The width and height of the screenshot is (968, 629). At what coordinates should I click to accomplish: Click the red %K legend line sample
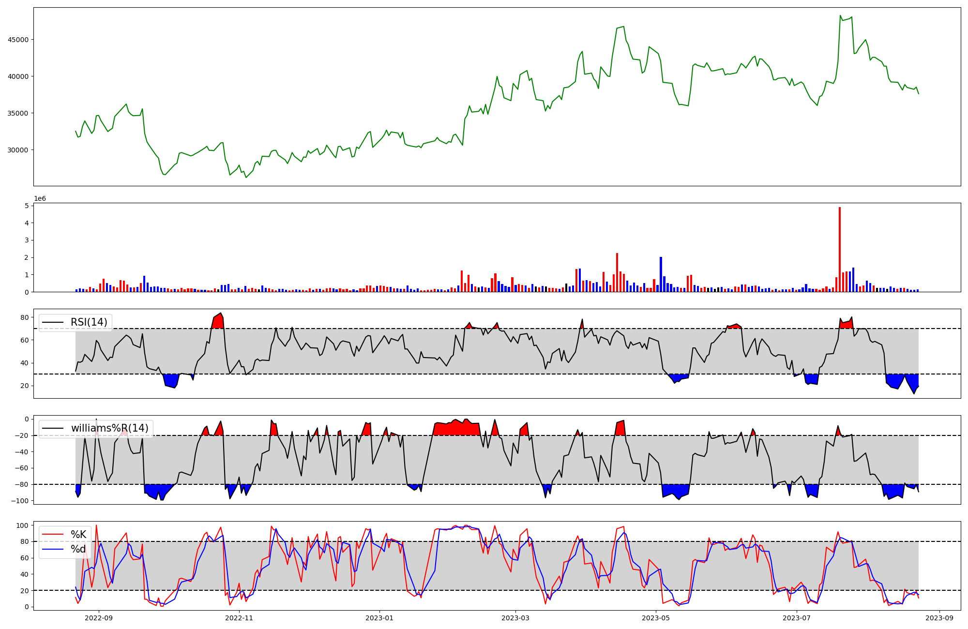(53, 535)
